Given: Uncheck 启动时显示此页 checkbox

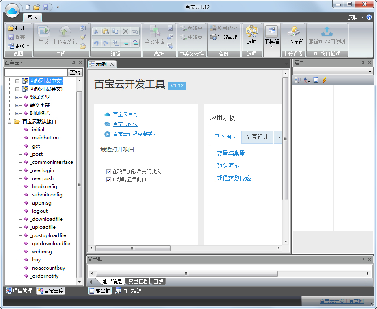Looking at the screenshot, I should tap(108, 180).
